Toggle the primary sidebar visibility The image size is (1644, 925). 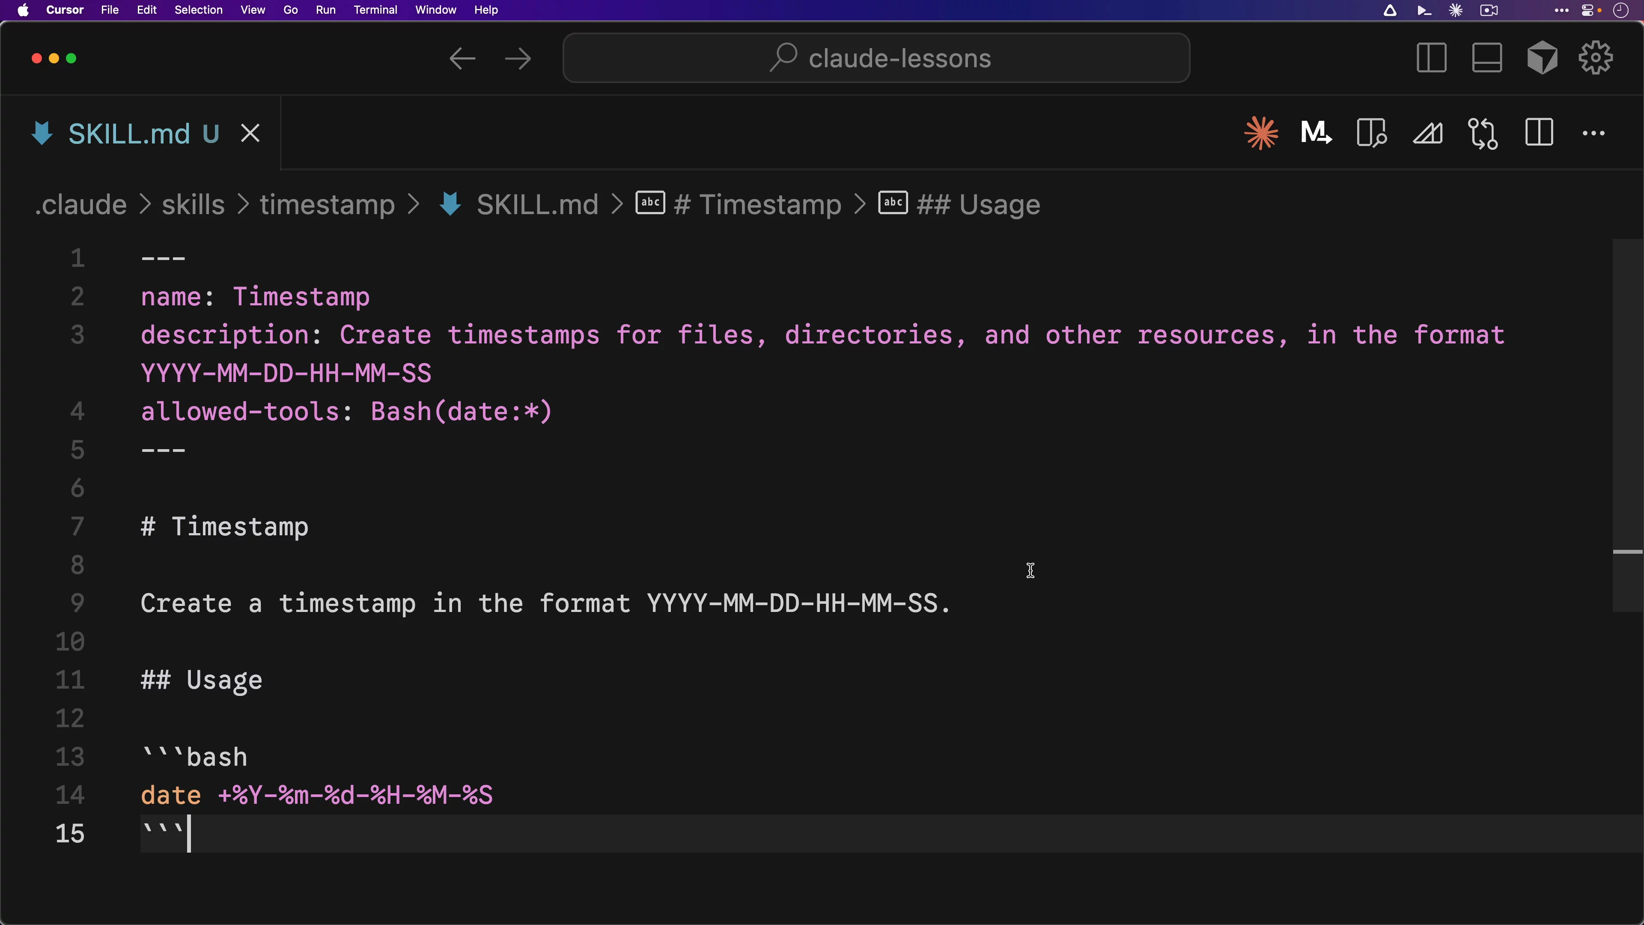pos(1431,58)
